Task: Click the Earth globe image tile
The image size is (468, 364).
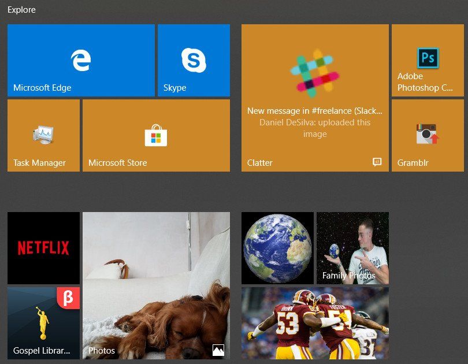Action: [278, 248]
